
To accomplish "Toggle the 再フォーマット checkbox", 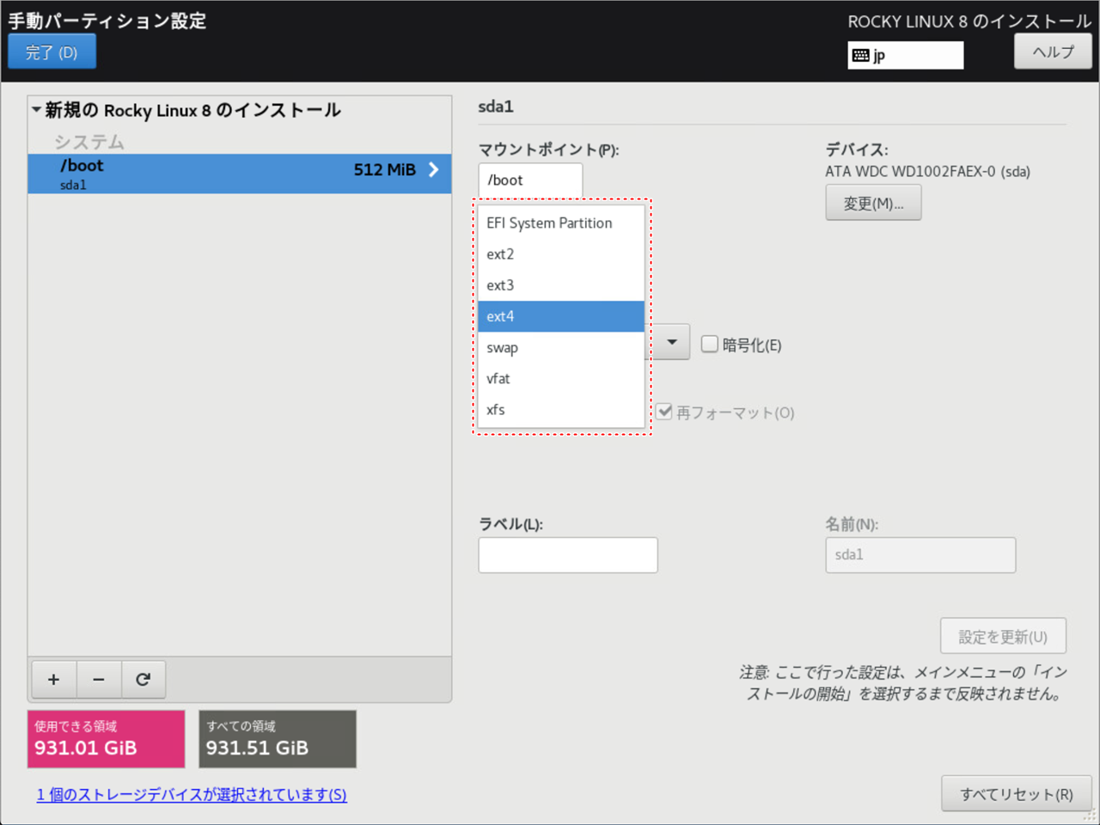I will [x=665, y=412].
